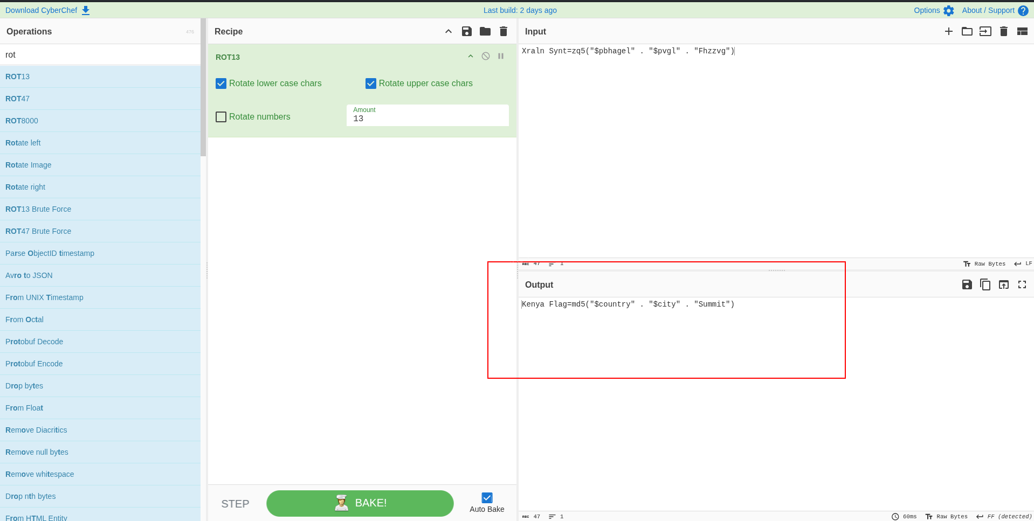Choose the From Float operation
This screenshot has height=521, width=1034.
(x=100, y=408)
